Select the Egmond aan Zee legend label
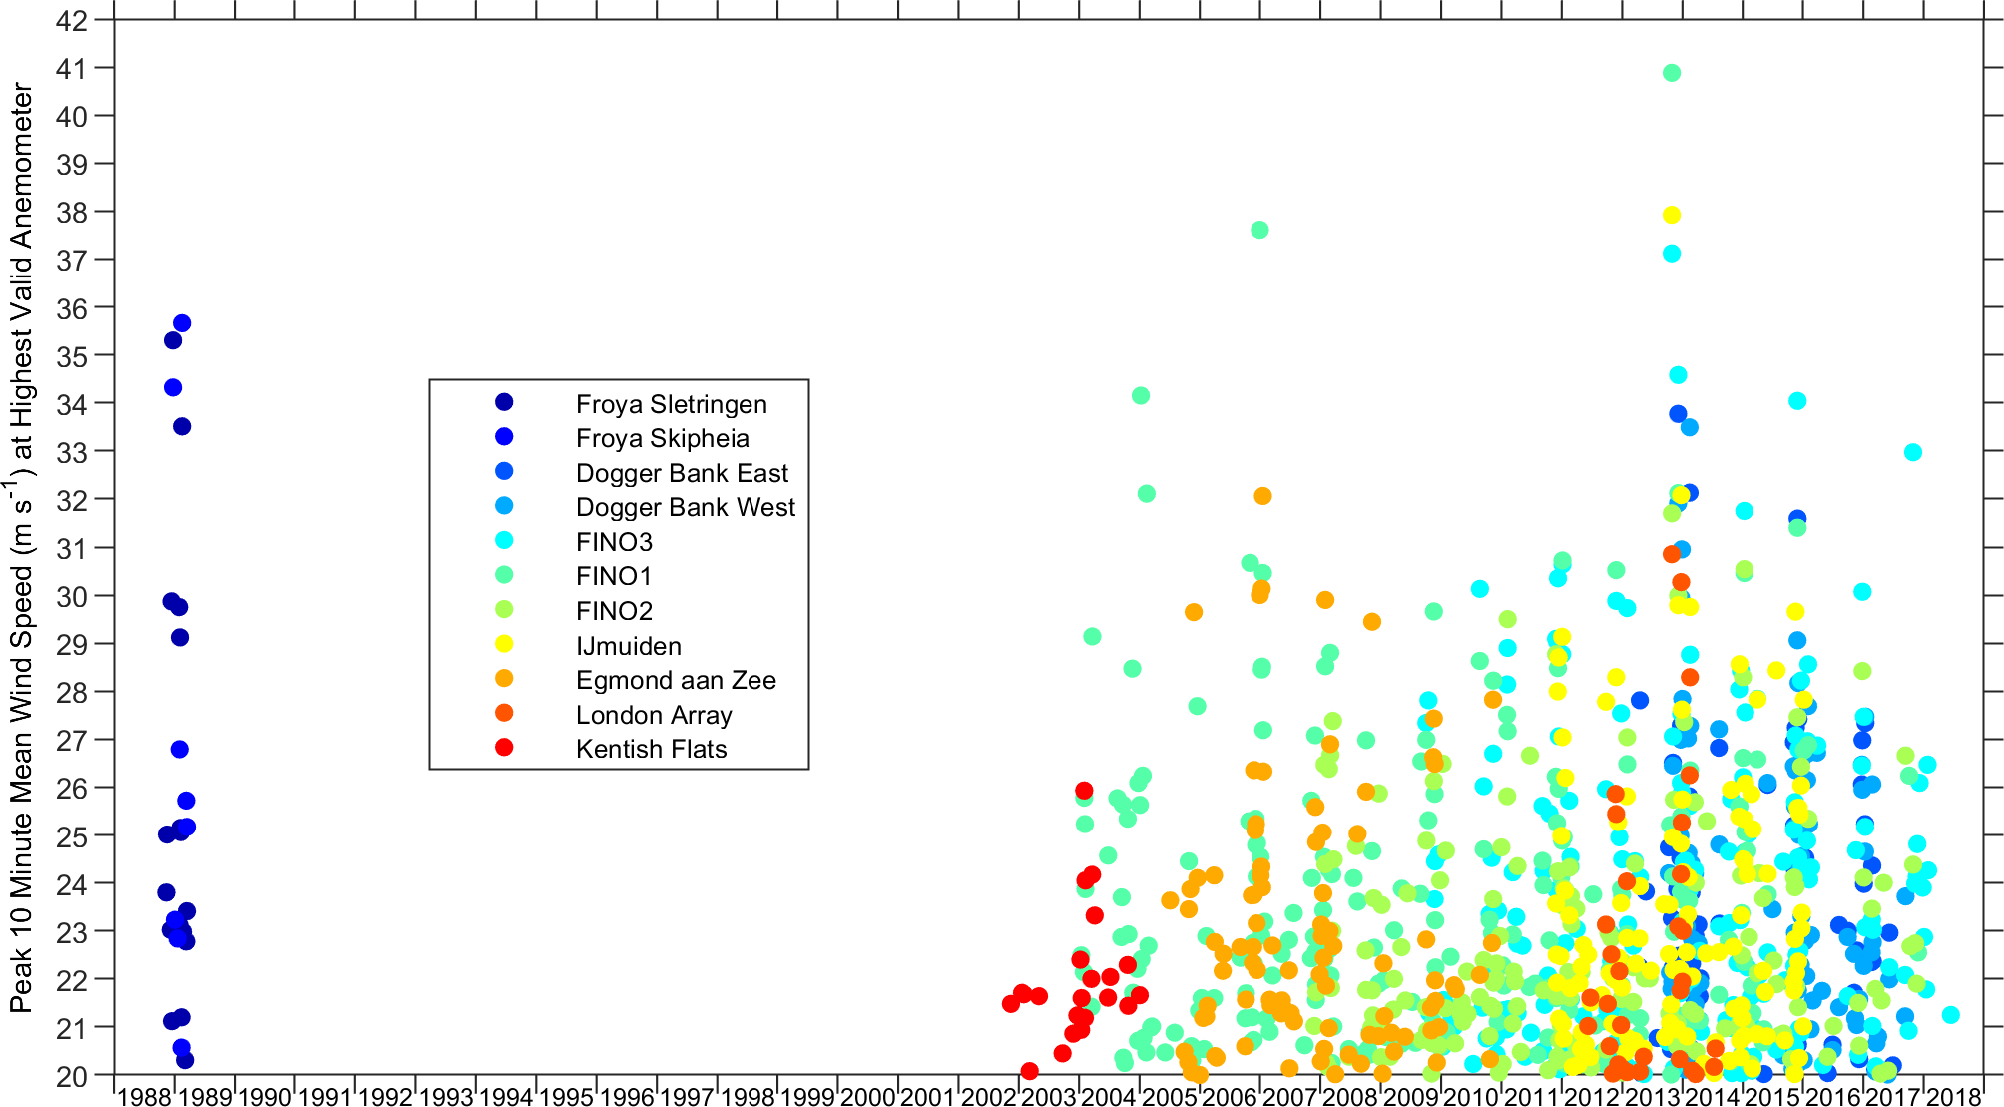This screenshot has width=2004, height=1107. coord(676,680)
